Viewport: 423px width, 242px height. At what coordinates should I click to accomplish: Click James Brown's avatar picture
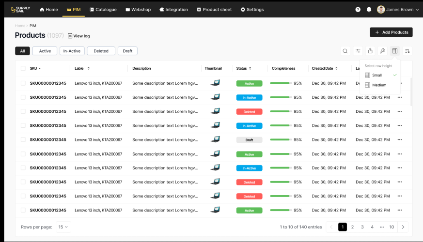coord(381,9)
